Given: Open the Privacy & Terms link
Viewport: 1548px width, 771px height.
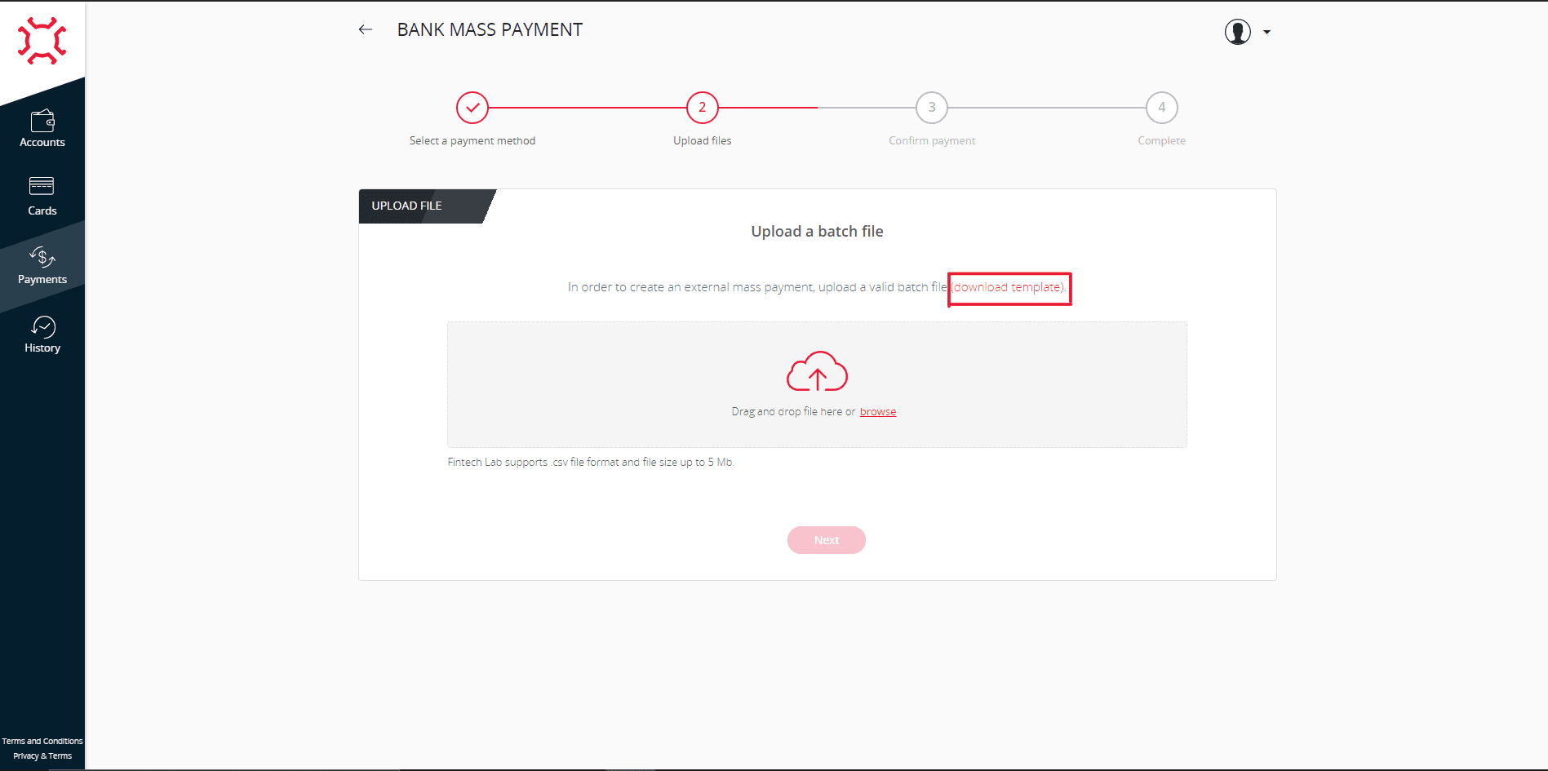Looking at the screenshot, I should (x=42, y=756).
